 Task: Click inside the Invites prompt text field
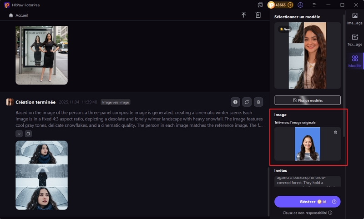(x=307, y=181)
